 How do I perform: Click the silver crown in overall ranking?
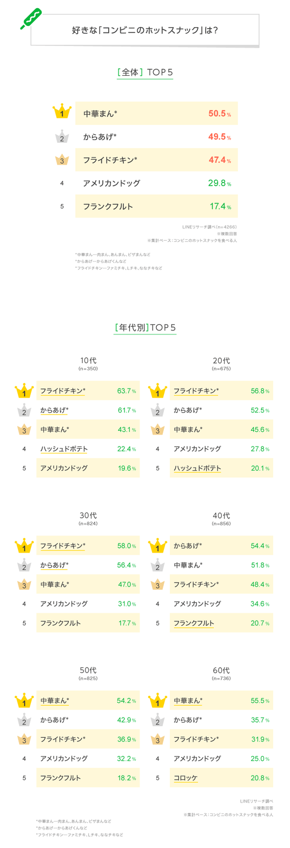62,137
